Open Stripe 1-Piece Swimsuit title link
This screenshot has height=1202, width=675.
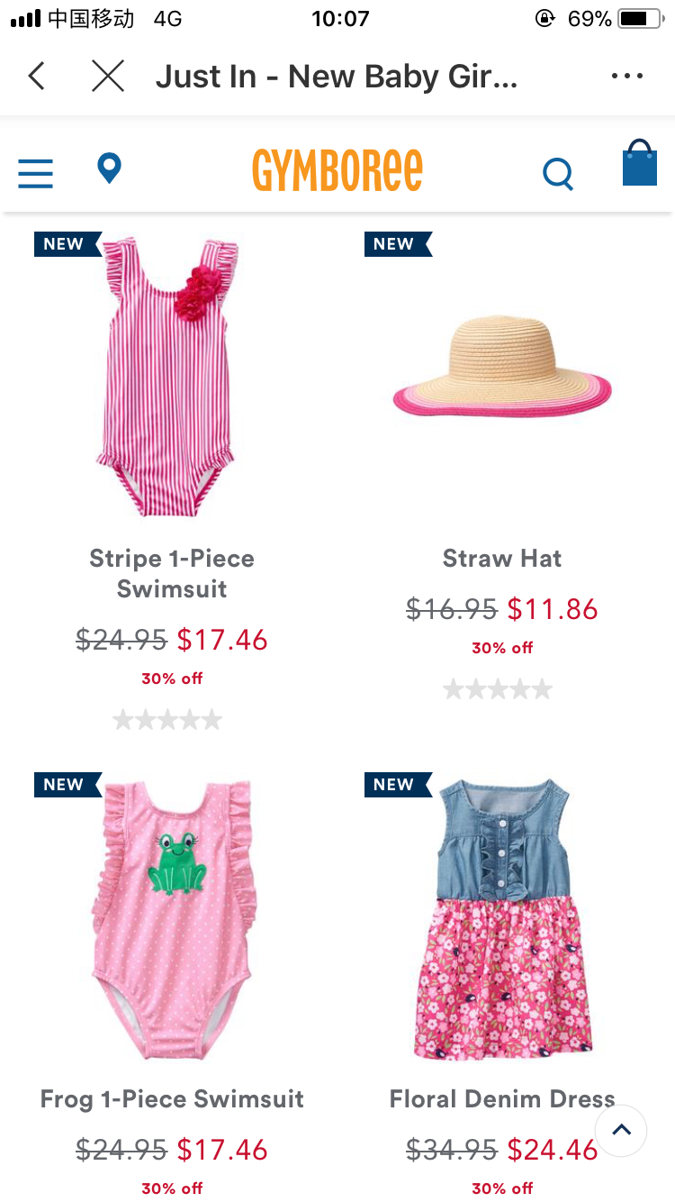point(172,574)
